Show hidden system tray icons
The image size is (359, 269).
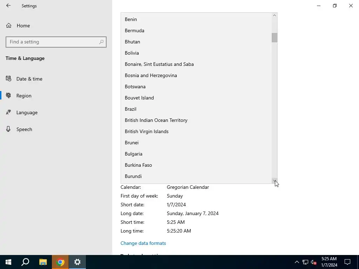(x=297, y=262)
